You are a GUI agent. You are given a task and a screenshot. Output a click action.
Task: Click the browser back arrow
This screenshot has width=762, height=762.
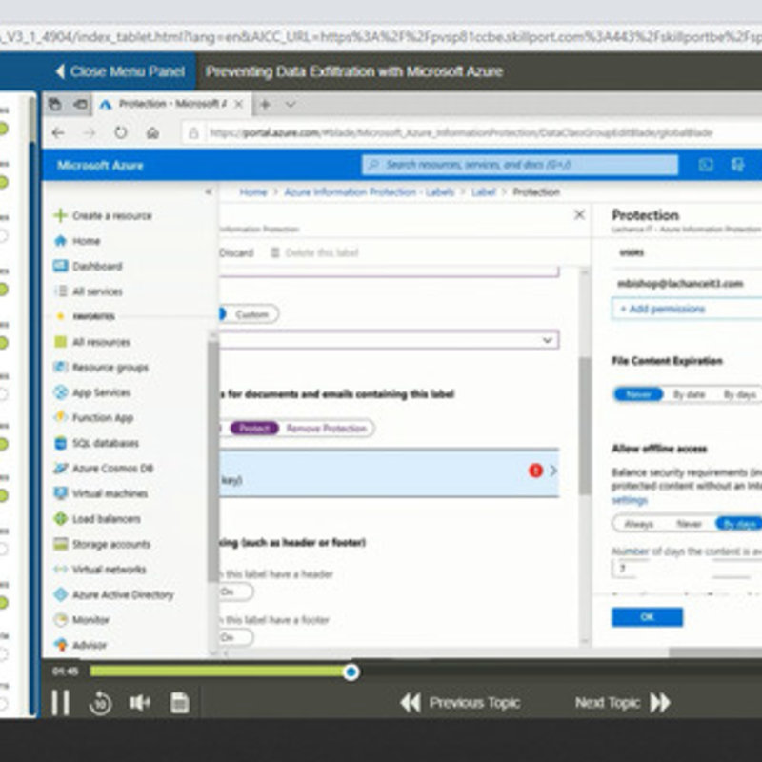[58, 132]
